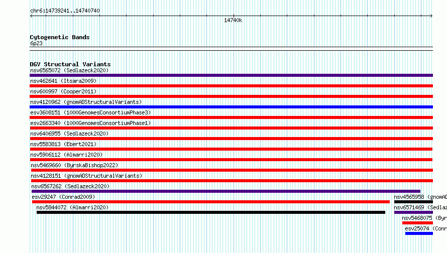Click the 6p23 cytogenetic band bar
Screen dimensions: 447x253
pos(231,49)
